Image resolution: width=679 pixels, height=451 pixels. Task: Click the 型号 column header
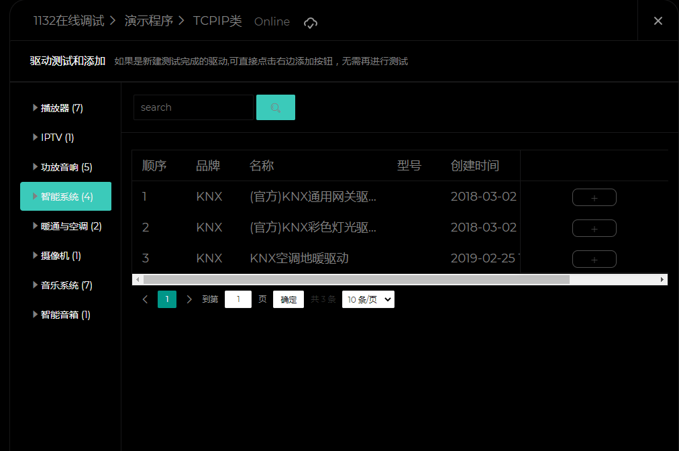pyautogui.click(x=409, y=166)
